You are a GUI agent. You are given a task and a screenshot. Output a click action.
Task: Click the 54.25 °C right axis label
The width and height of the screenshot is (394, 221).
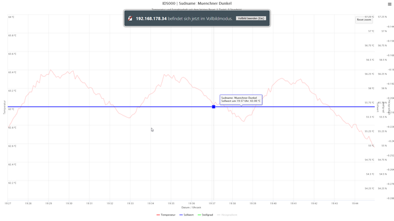(x=369, y=188)
